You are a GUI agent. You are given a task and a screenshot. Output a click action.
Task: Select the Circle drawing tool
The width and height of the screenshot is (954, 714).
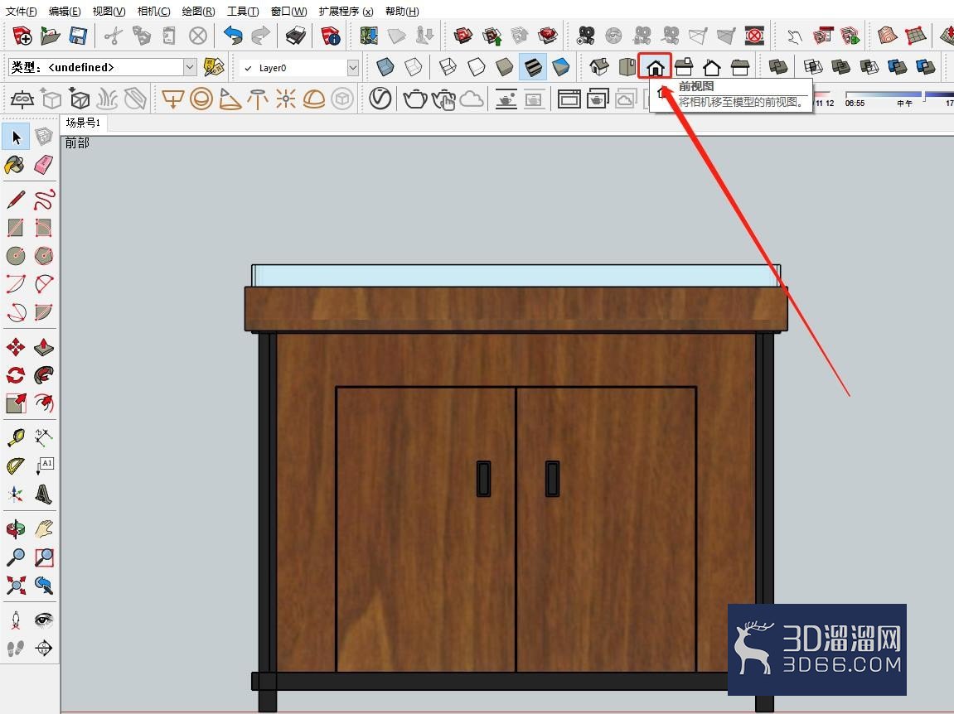click(x=15, y=256)
